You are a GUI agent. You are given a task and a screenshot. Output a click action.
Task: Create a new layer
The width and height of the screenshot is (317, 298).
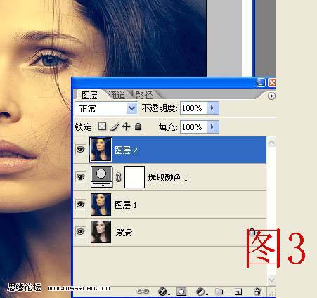coord(238,292)
